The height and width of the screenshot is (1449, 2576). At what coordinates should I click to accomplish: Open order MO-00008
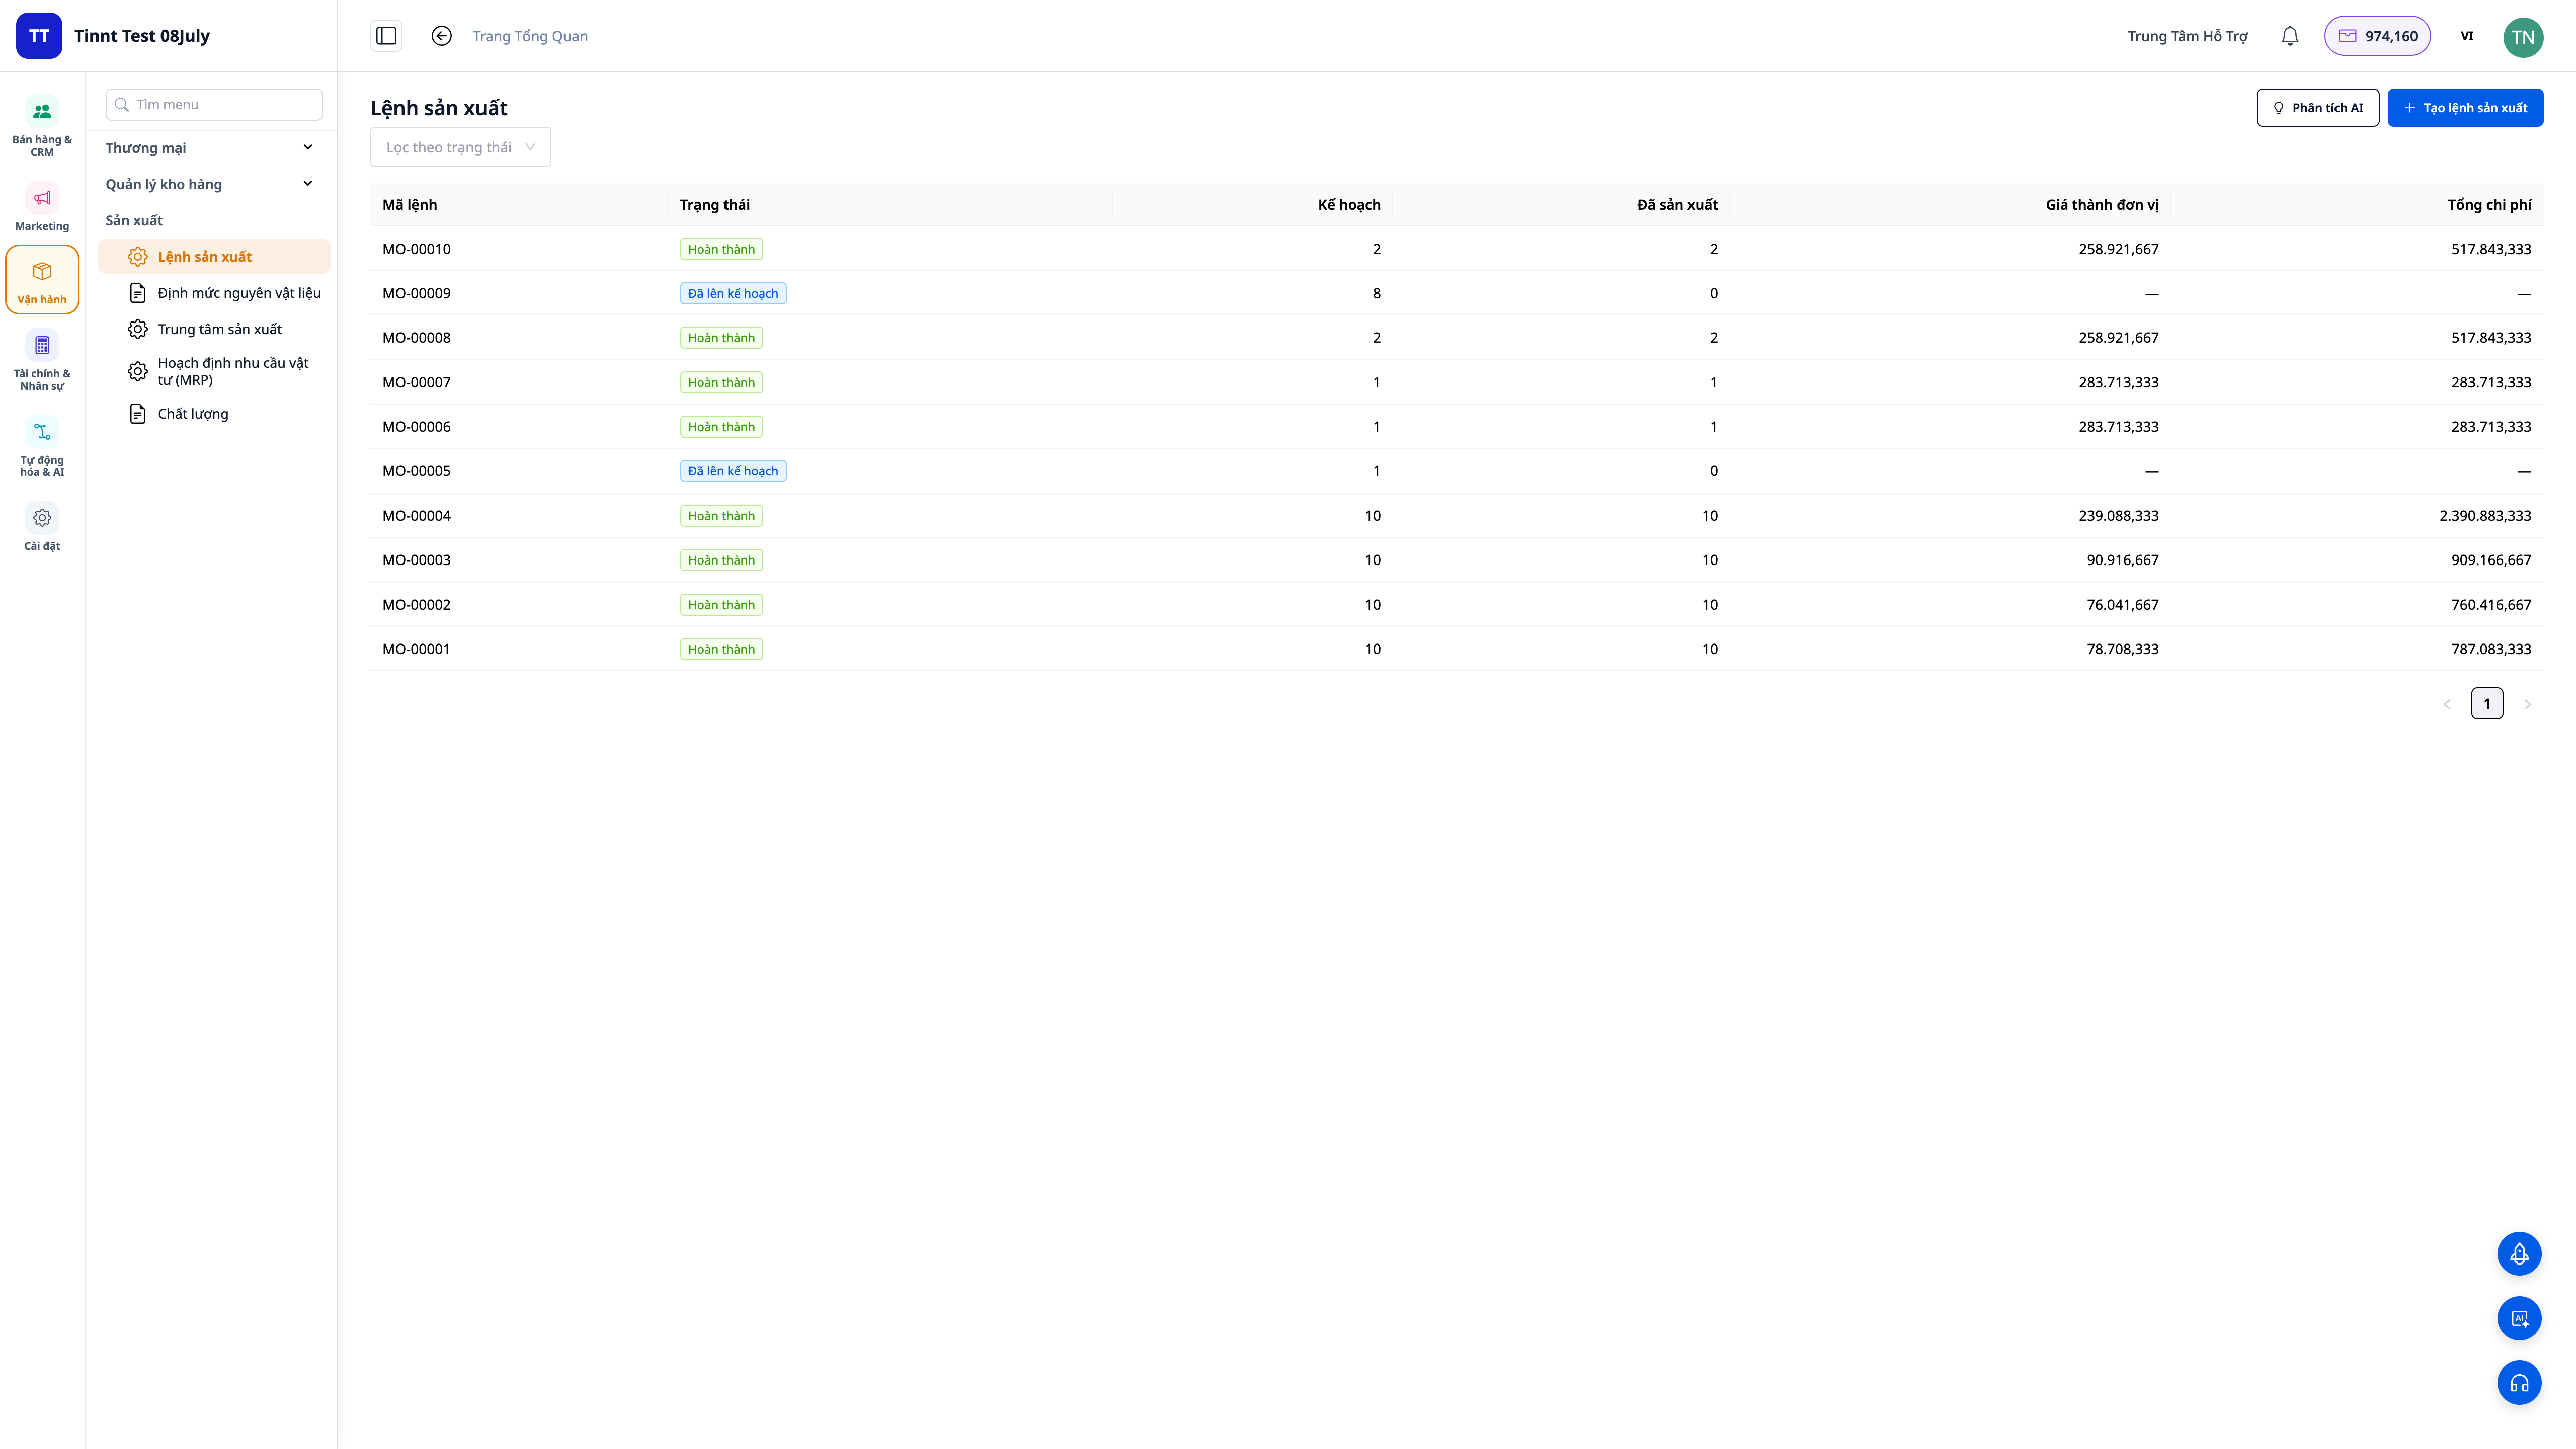tap(416, 338)
